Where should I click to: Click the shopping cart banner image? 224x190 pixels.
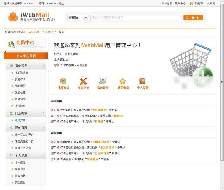coord(192,66)
